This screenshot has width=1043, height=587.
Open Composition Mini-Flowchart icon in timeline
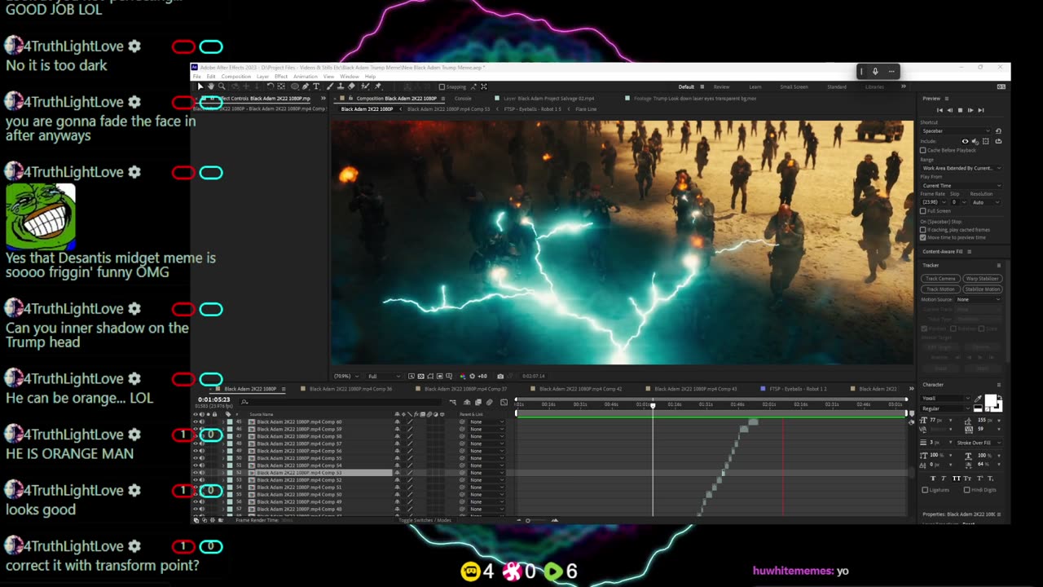click(452, 402)
